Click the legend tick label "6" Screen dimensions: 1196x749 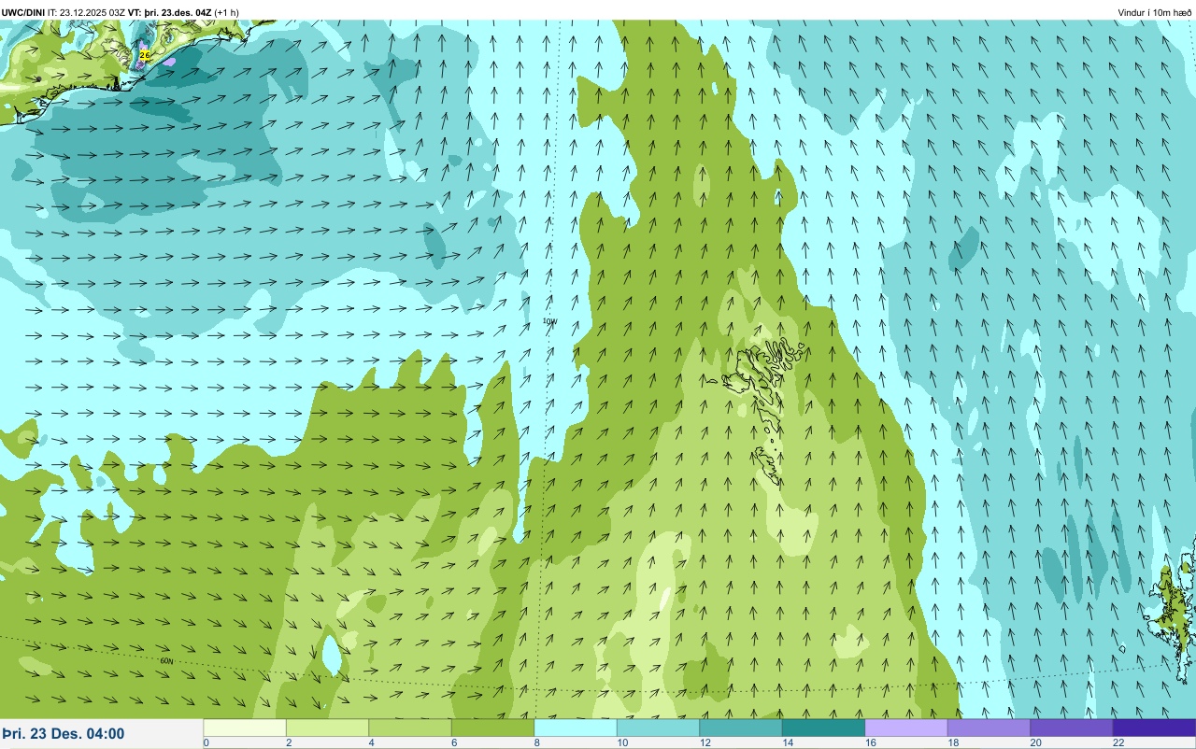[x=453, y=742]
